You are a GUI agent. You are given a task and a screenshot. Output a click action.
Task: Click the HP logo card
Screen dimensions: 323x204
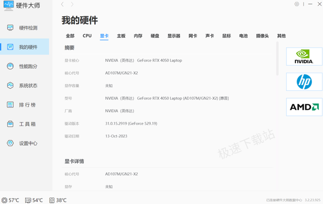(304, 82)
